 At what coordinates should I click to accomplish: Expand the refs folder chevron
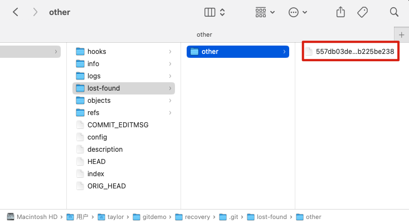click(170, 113)
